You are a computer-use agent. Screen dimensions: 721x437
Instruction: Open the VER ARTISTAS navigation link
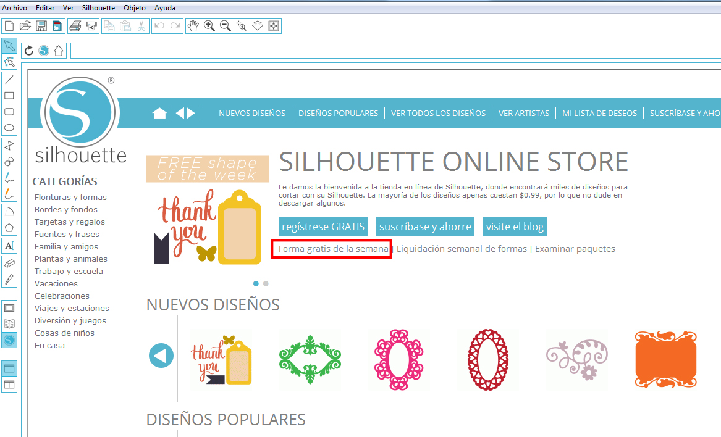pos(524,113)
